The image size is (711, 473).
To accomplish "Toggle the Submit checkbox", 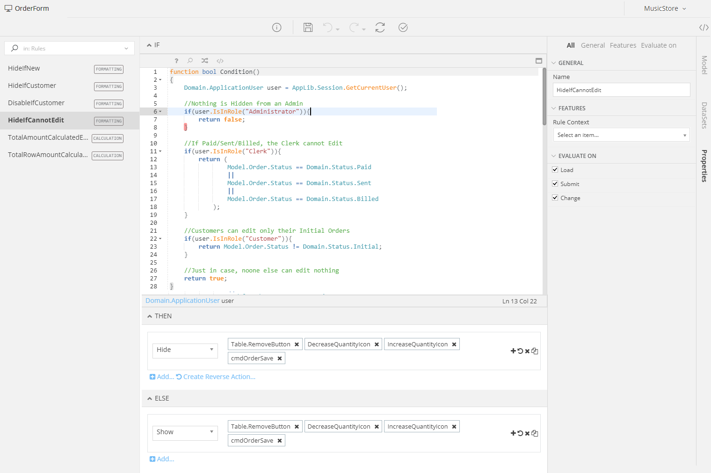I will (x=555, y=184).
